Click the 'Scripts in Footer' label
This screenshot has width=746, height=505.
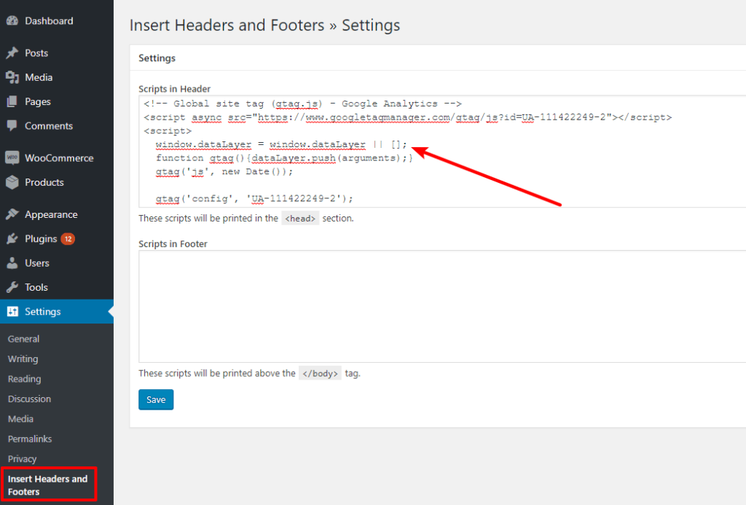(173, 243)
